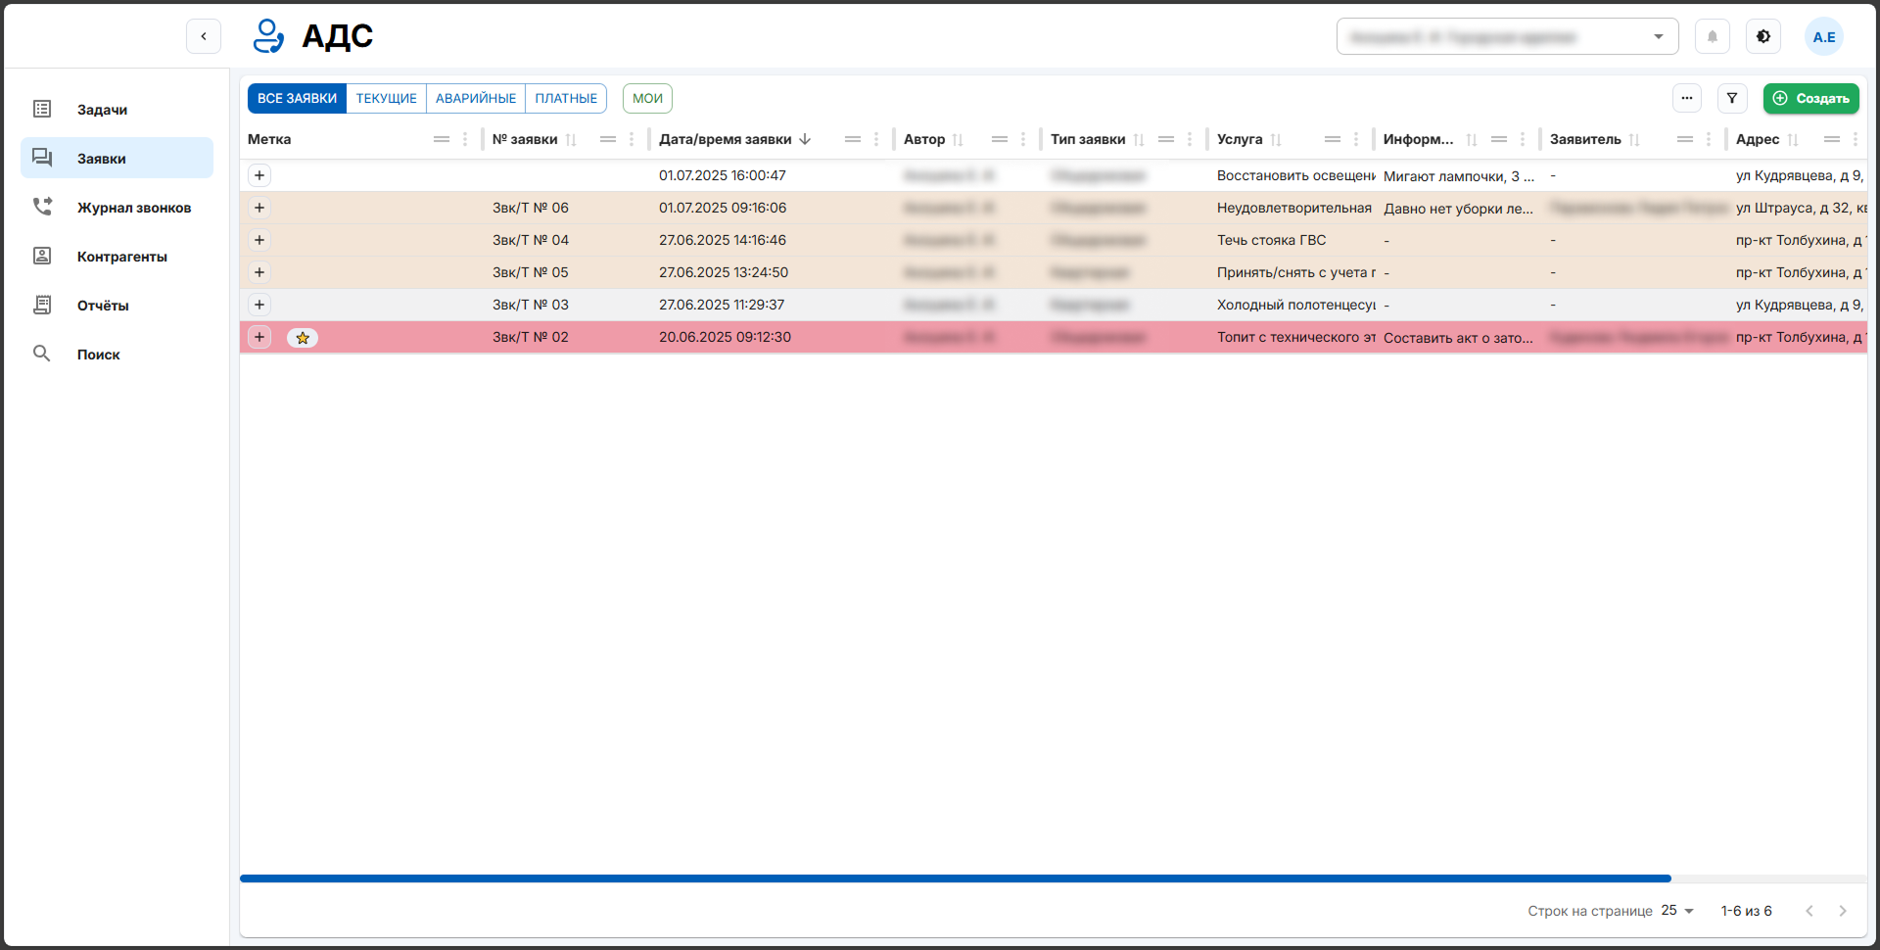The image size is (1880, 950).
Task: Open the filter funnel icon
Action: [x=1732, y=98]
